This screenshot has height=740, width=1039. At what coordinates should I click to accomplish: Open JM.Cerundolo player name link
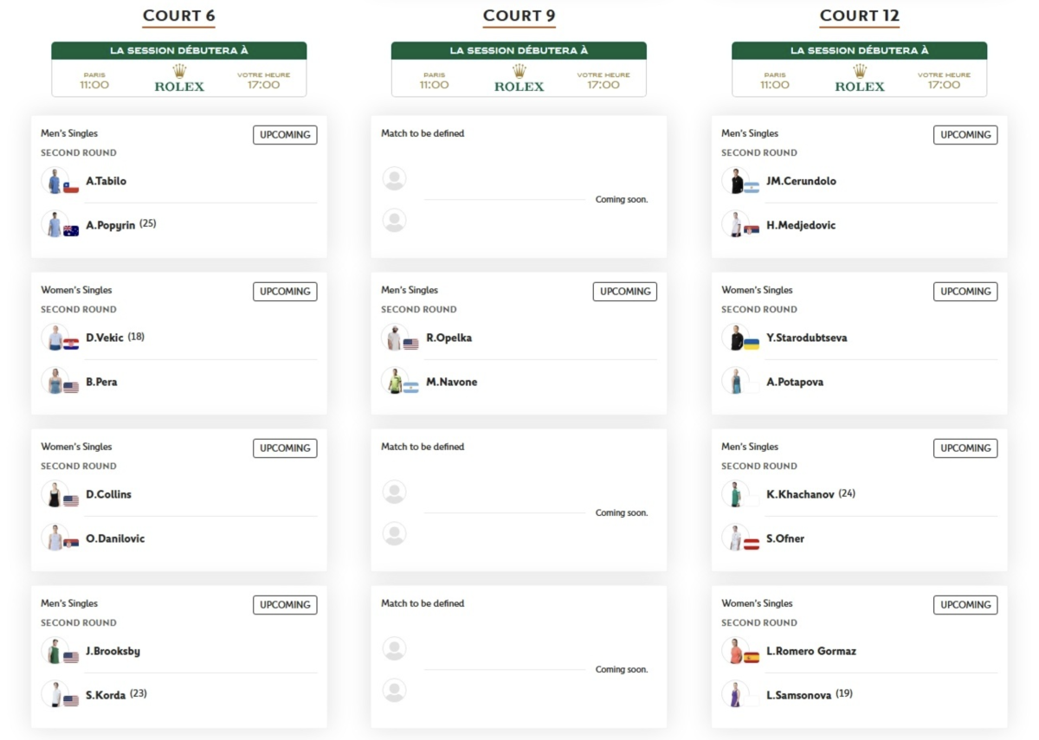click(802, 181)
